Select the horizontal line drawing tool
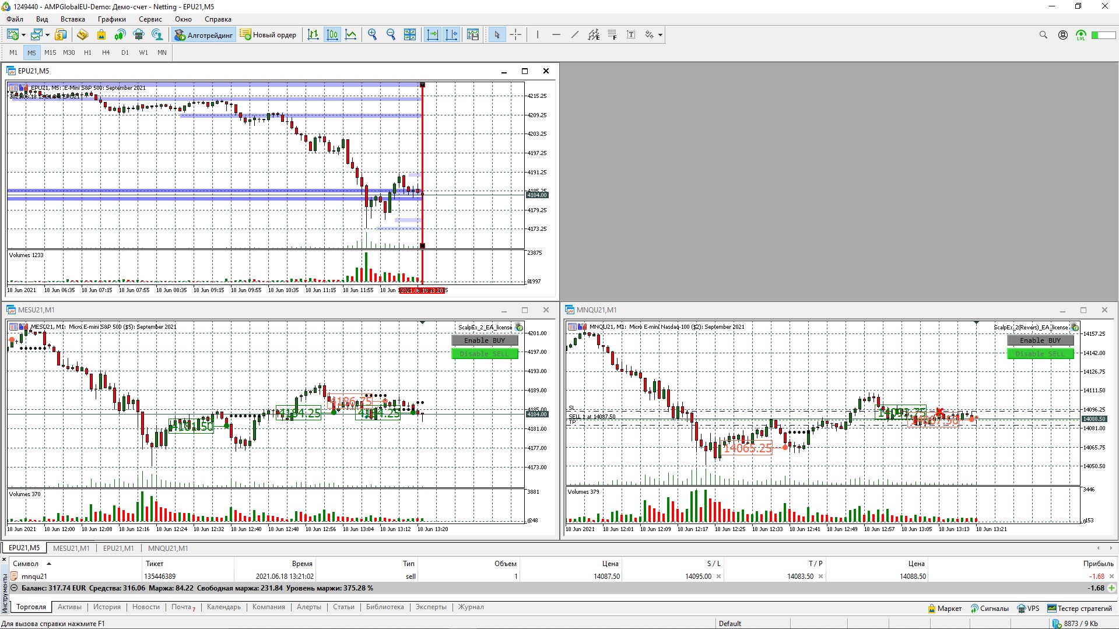This screenshot has width=1119, height=629. pos(556,35)
